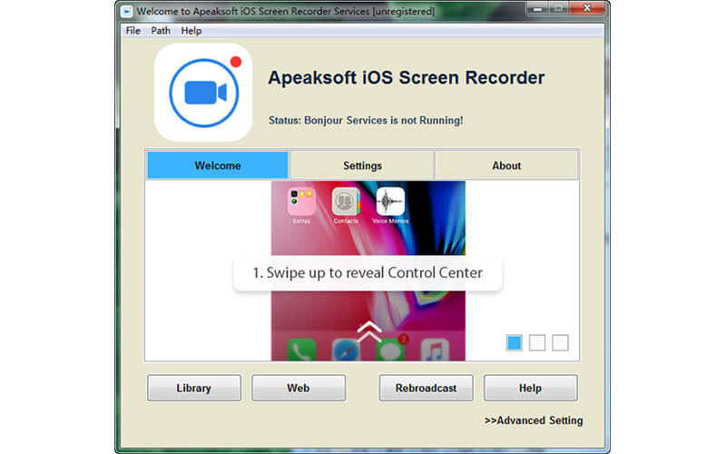Open the Path menu
The width and height of the screenshot is (726, 454).
[x=161, y=31]
